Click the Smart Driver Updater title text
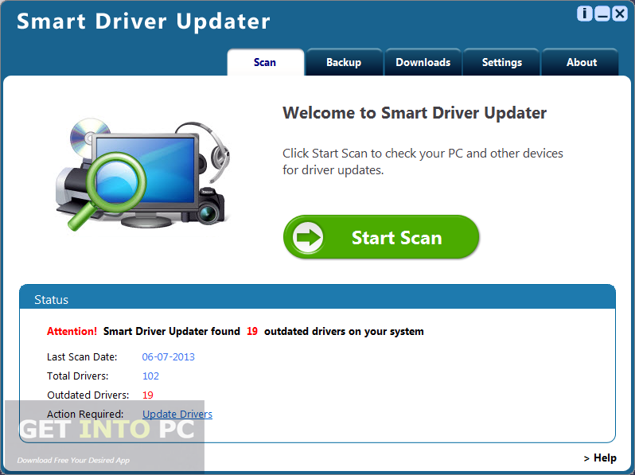This screenshot has width=635, height=475. coord(143,21)
